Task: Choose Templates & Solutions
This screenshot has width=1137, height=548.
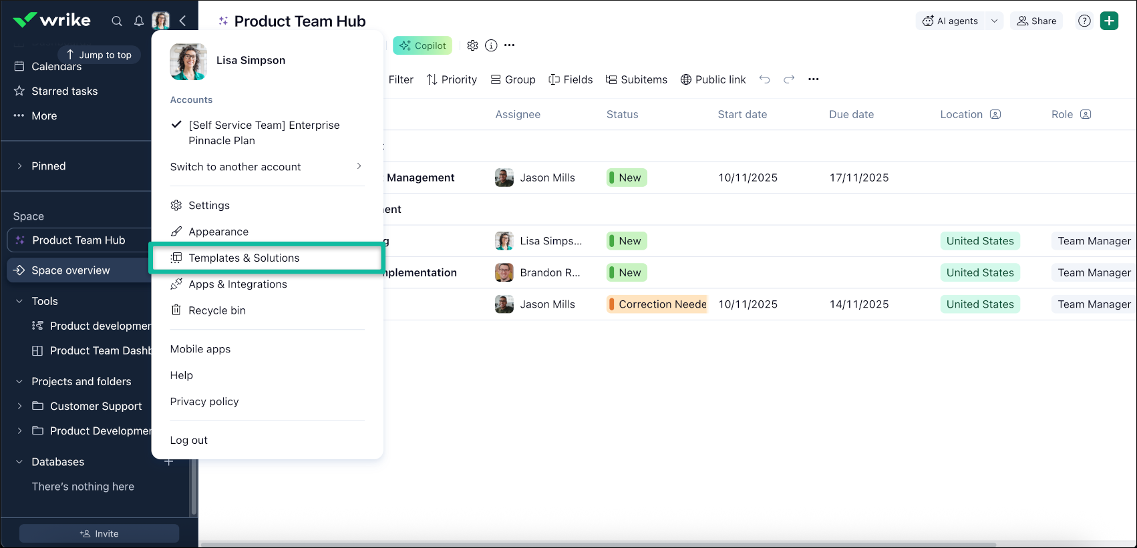Action: coord(267,258)
